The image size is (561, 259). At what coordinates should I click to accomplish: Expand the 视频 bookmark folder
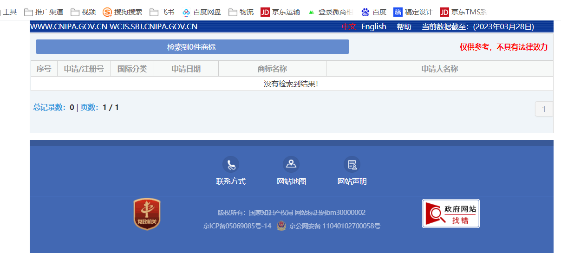tap(83, 12)
